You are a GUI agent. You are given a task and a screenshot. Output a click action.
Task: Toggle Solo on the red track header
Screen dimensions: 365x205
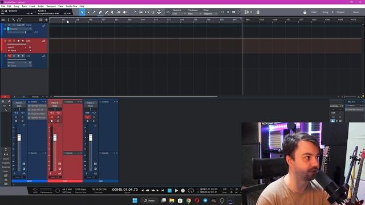coord(14,41)
